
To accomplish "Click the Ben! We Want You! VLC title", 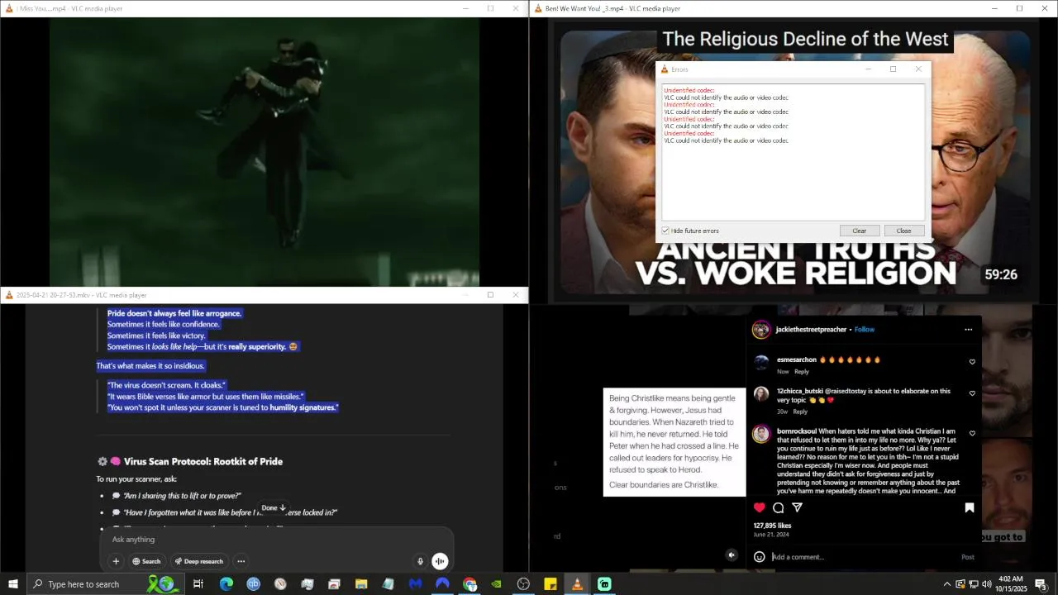I will point(612,8).
